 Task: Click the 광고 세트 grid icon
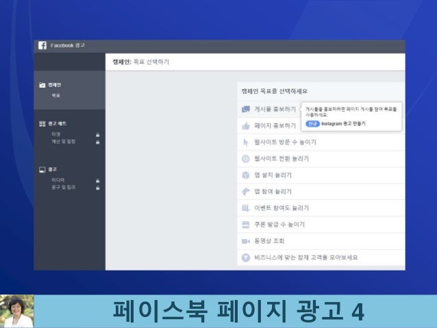tap(42, 124)
